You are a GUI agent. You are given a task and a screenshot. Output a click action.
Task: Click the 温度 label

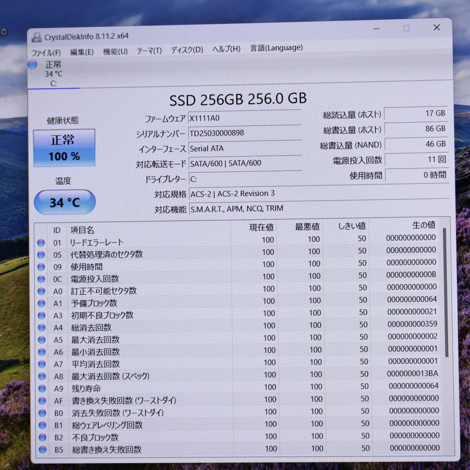[63, 181]
